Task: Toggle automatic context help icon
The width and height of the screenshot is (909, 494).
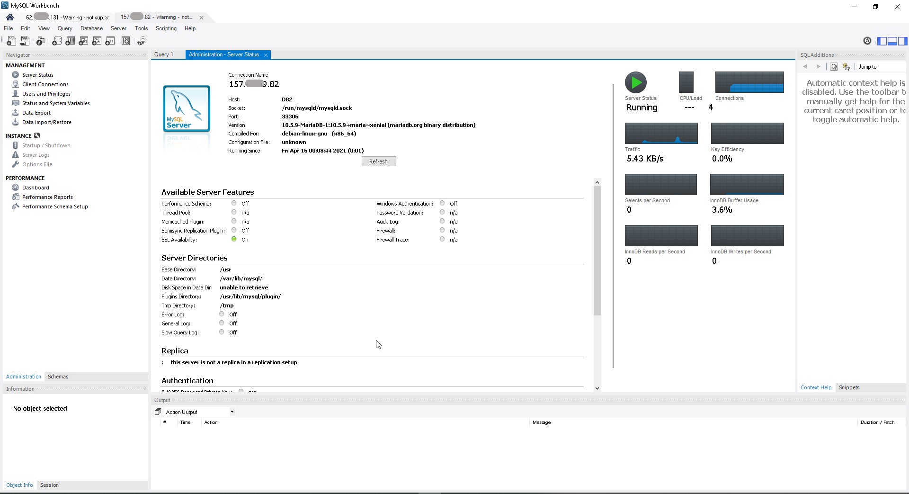Action: 847,67
